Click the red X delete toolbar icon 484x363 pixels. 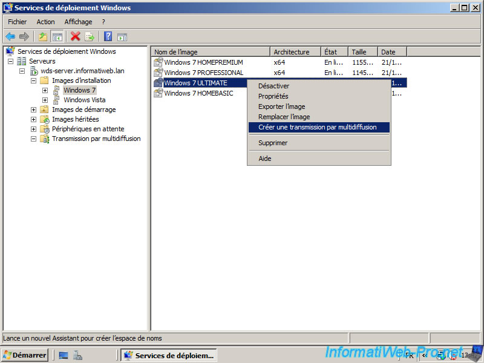75,36
